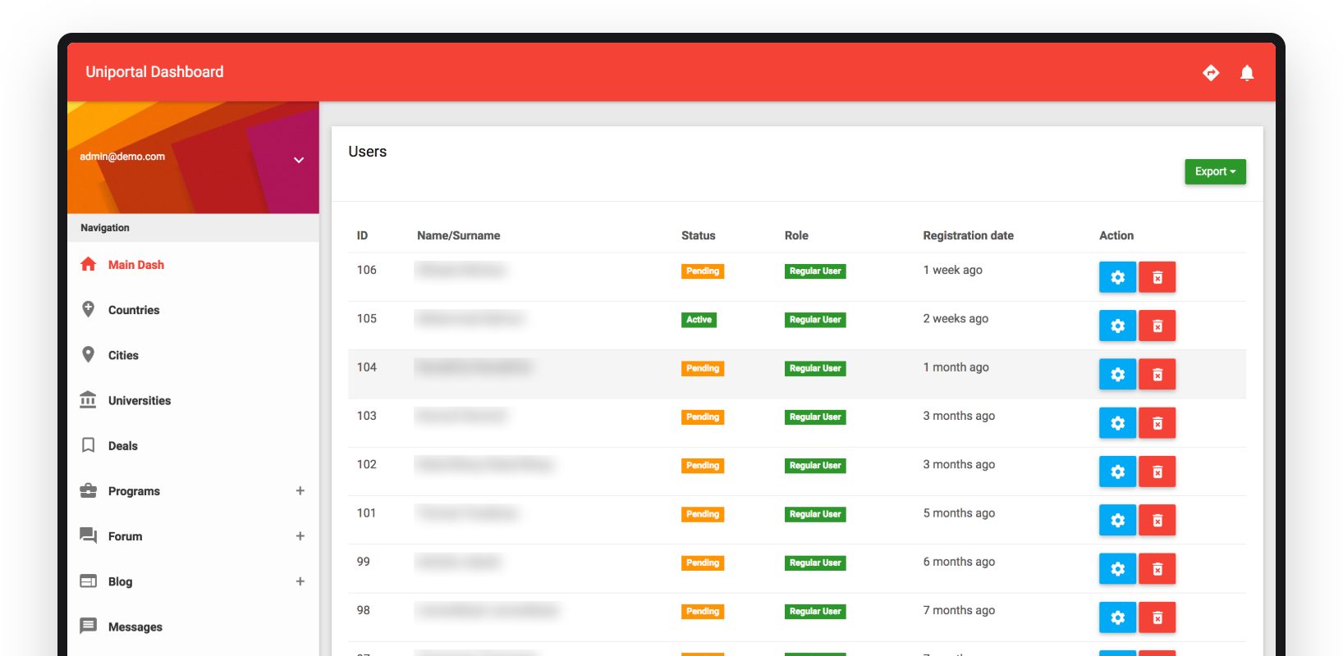The height and width of the screenshot is (656, 1343).
Task: Click the Deals bookmark icon
Action: point(88,445)
